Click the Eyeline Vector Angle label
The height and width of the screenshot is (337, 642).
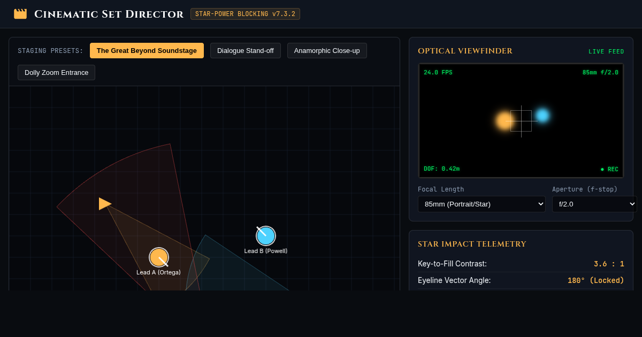tap(454, 280)
